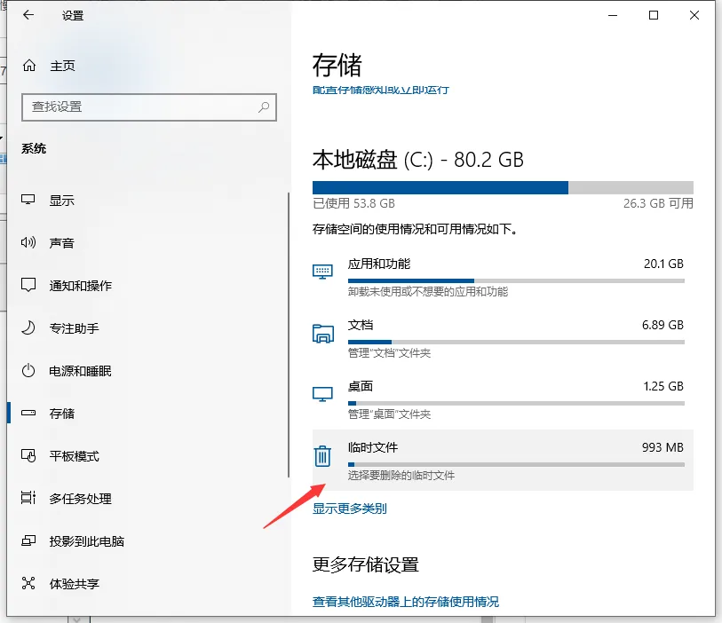
Task: Click the back arrow icon
Action: click(28, 15)
